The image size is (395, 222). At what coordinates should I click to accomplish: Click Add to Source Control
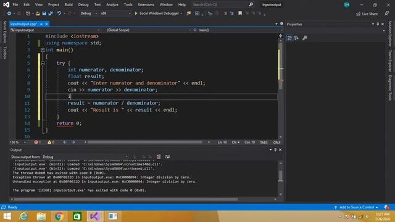pos(357,207)
